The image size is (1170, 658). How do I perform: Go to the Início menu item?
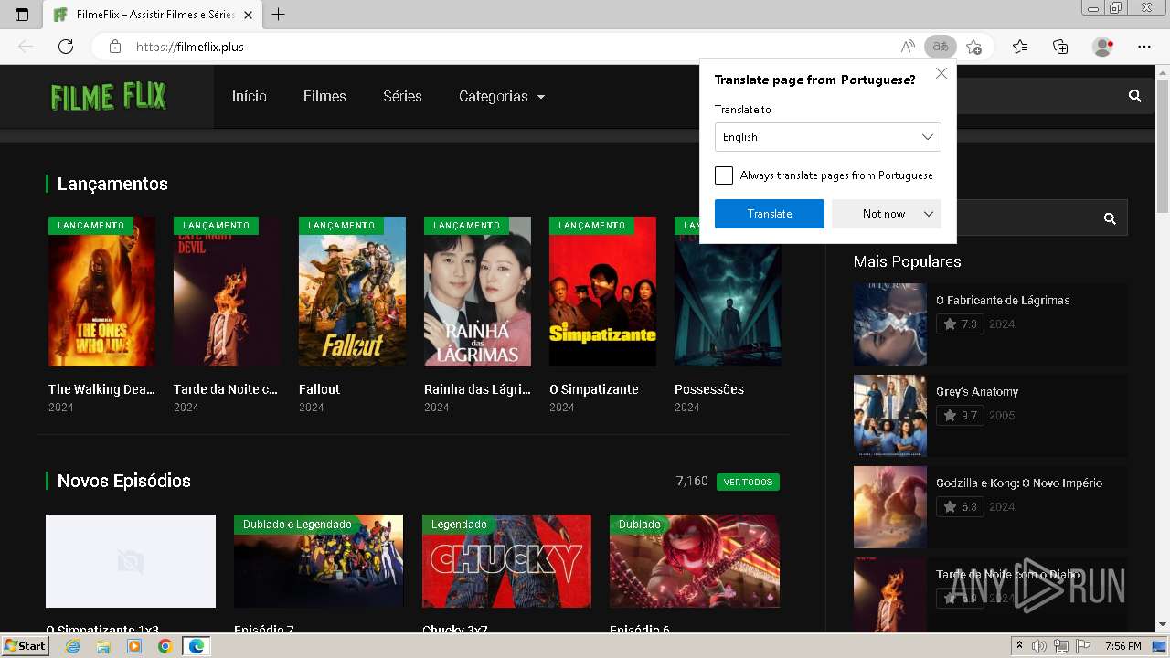[250, 97]
